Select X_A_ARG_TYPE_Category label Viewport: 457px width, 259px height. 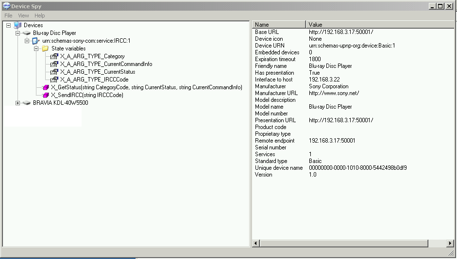[92, 56]
